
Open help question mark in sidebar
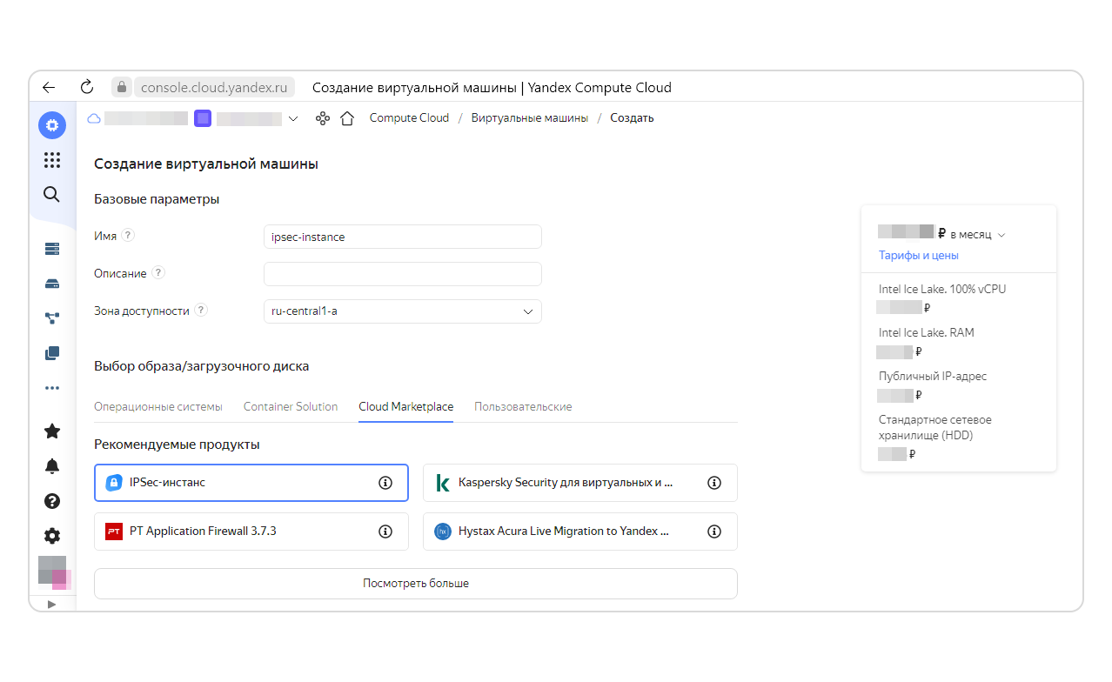click(x=52, y=501)
